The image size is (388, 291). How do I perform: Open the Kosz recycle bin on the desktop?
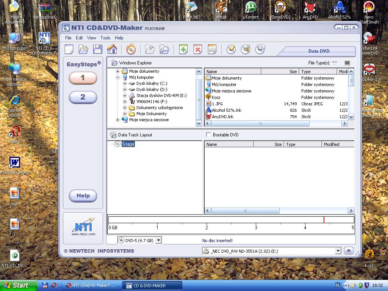pos(369,258)
